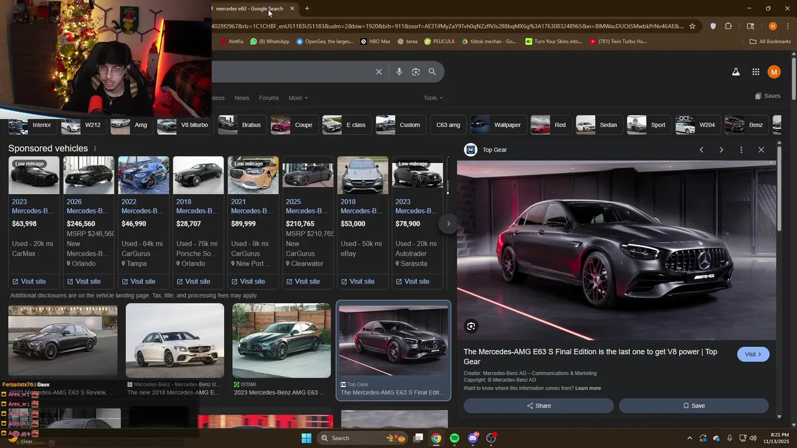This screenshot has width=797, height=448.
Task: Show next image in preview panel
Action: point(721,150)
